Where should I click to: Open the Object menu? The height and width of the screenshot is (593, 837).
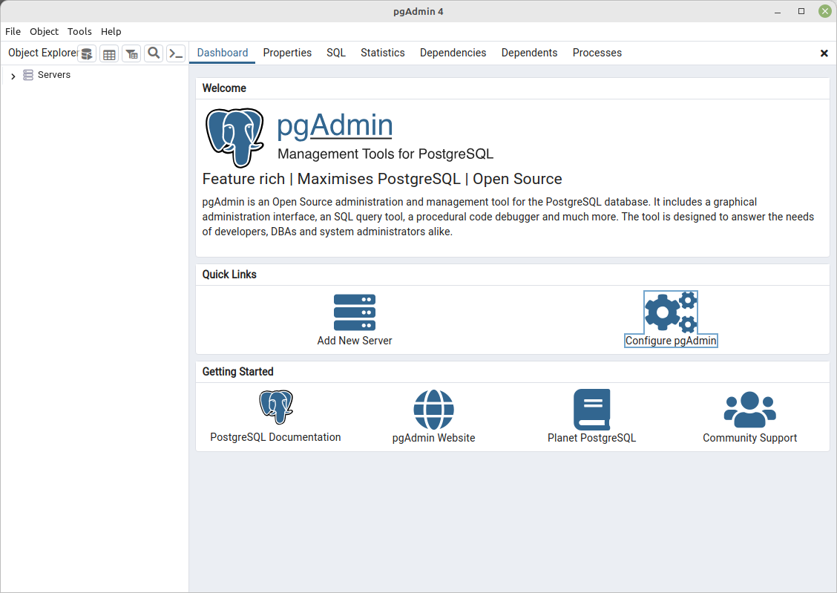(44, 31)
